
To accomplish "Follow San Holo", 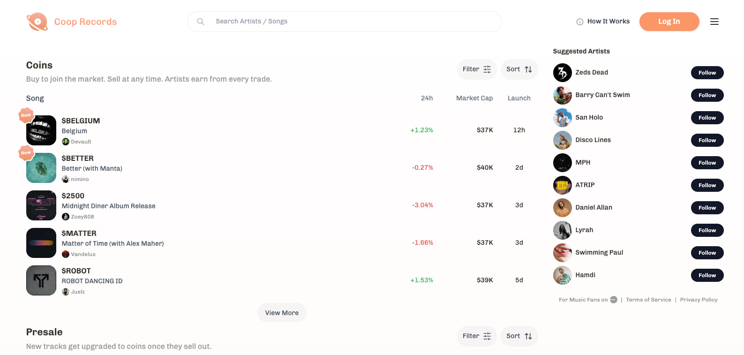I will [x=707, y=118].
